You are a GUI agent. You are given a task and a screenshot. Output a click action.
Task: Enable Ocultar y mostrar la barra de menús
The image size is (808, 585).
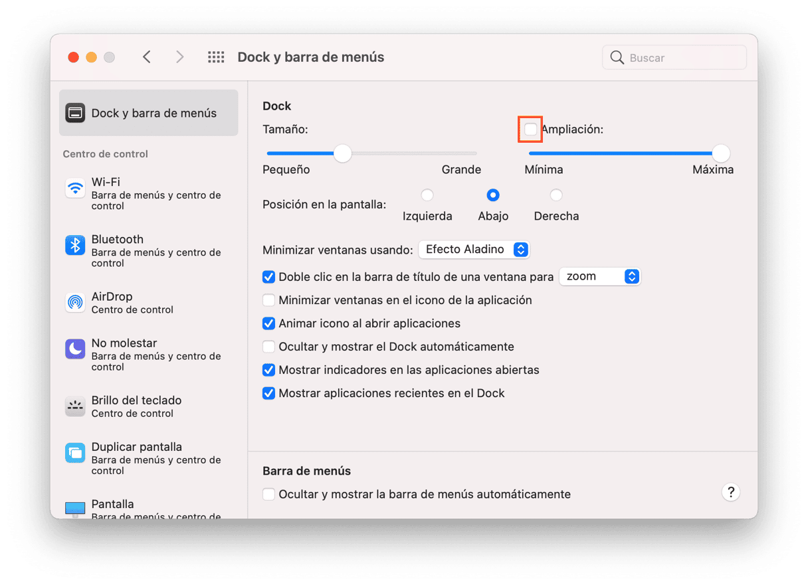pyautogui.click(x=268, y=494)
